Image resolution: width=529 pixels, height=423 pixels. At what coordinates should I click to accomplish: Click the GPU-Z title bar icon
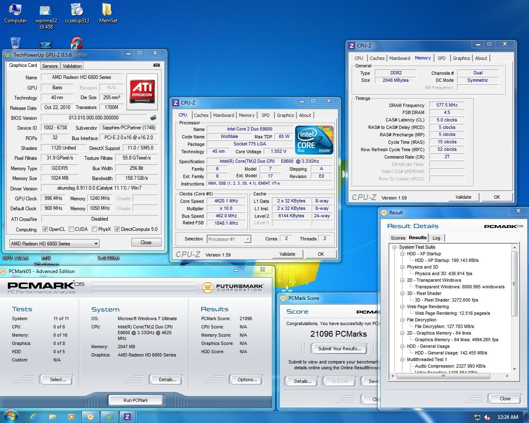pyautogui.click(x=8, y=55)
